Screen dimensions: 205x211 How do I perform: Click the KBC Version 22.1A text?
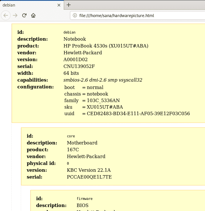89,170
